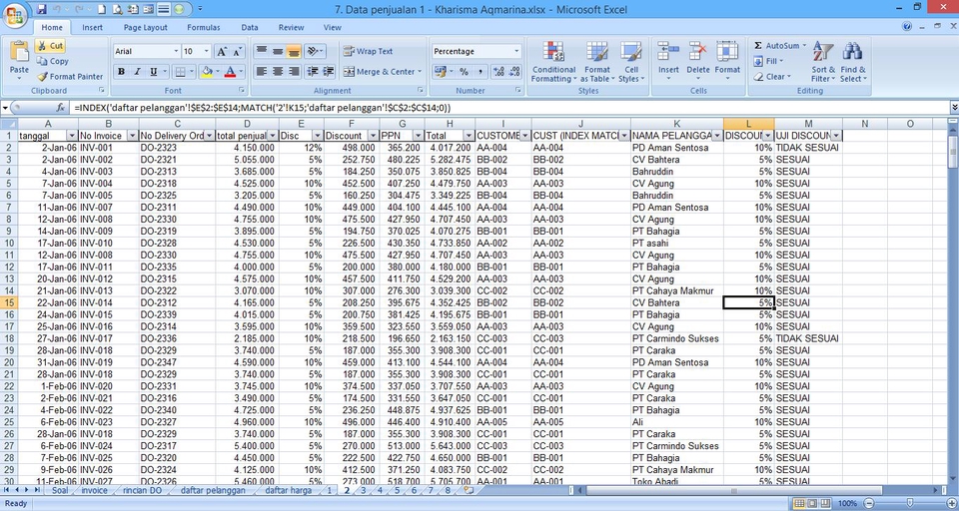Open Sort & Filter options
Image resolution: width=959 pixels, height=511 pixels.
tap(822, 62)
